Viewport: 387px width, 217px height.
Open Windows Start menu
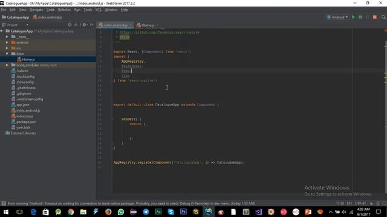pos(6,212)
